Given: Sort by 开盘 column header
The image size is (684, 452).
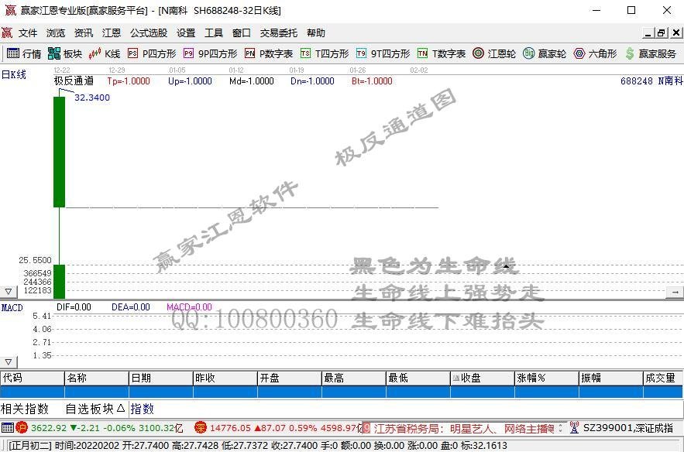Looking at the screenshot, I should pos(290,378).
